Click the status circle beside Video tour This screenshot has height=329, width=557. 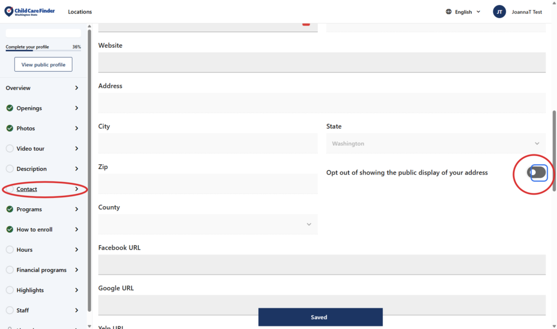[x=10, y=148]
